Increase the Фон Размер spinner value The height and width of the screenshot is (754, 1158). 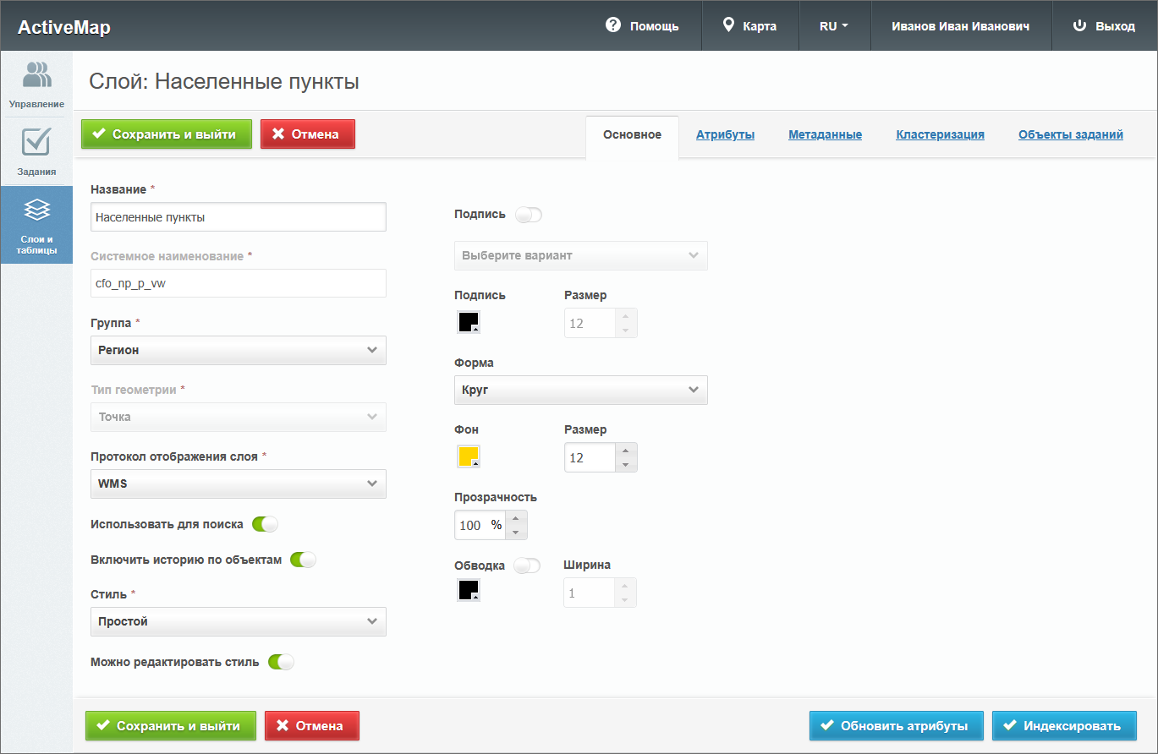pyautogui.click(x=625, y=451)
